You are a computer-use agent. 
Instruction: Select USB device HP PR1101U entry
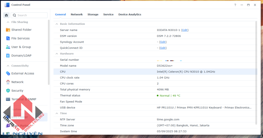pyautogui.click(x=204, y=108)
